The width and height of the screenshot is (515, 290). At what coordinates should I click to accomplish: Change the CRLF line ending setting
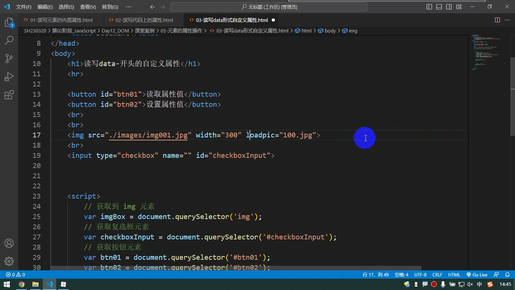pos(437,275)
